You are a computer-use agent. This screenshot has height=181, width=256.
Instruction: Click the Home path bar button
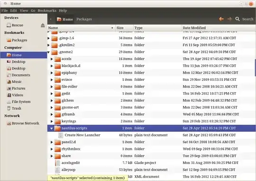coord(65,19)
